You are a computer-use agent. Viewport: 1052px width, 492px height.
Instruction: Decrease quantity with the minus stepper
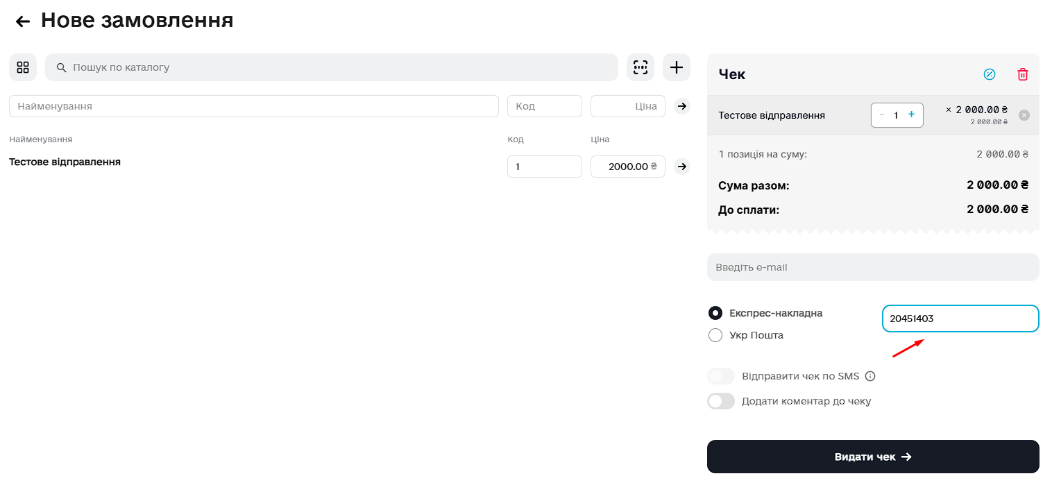coord(882,114)
